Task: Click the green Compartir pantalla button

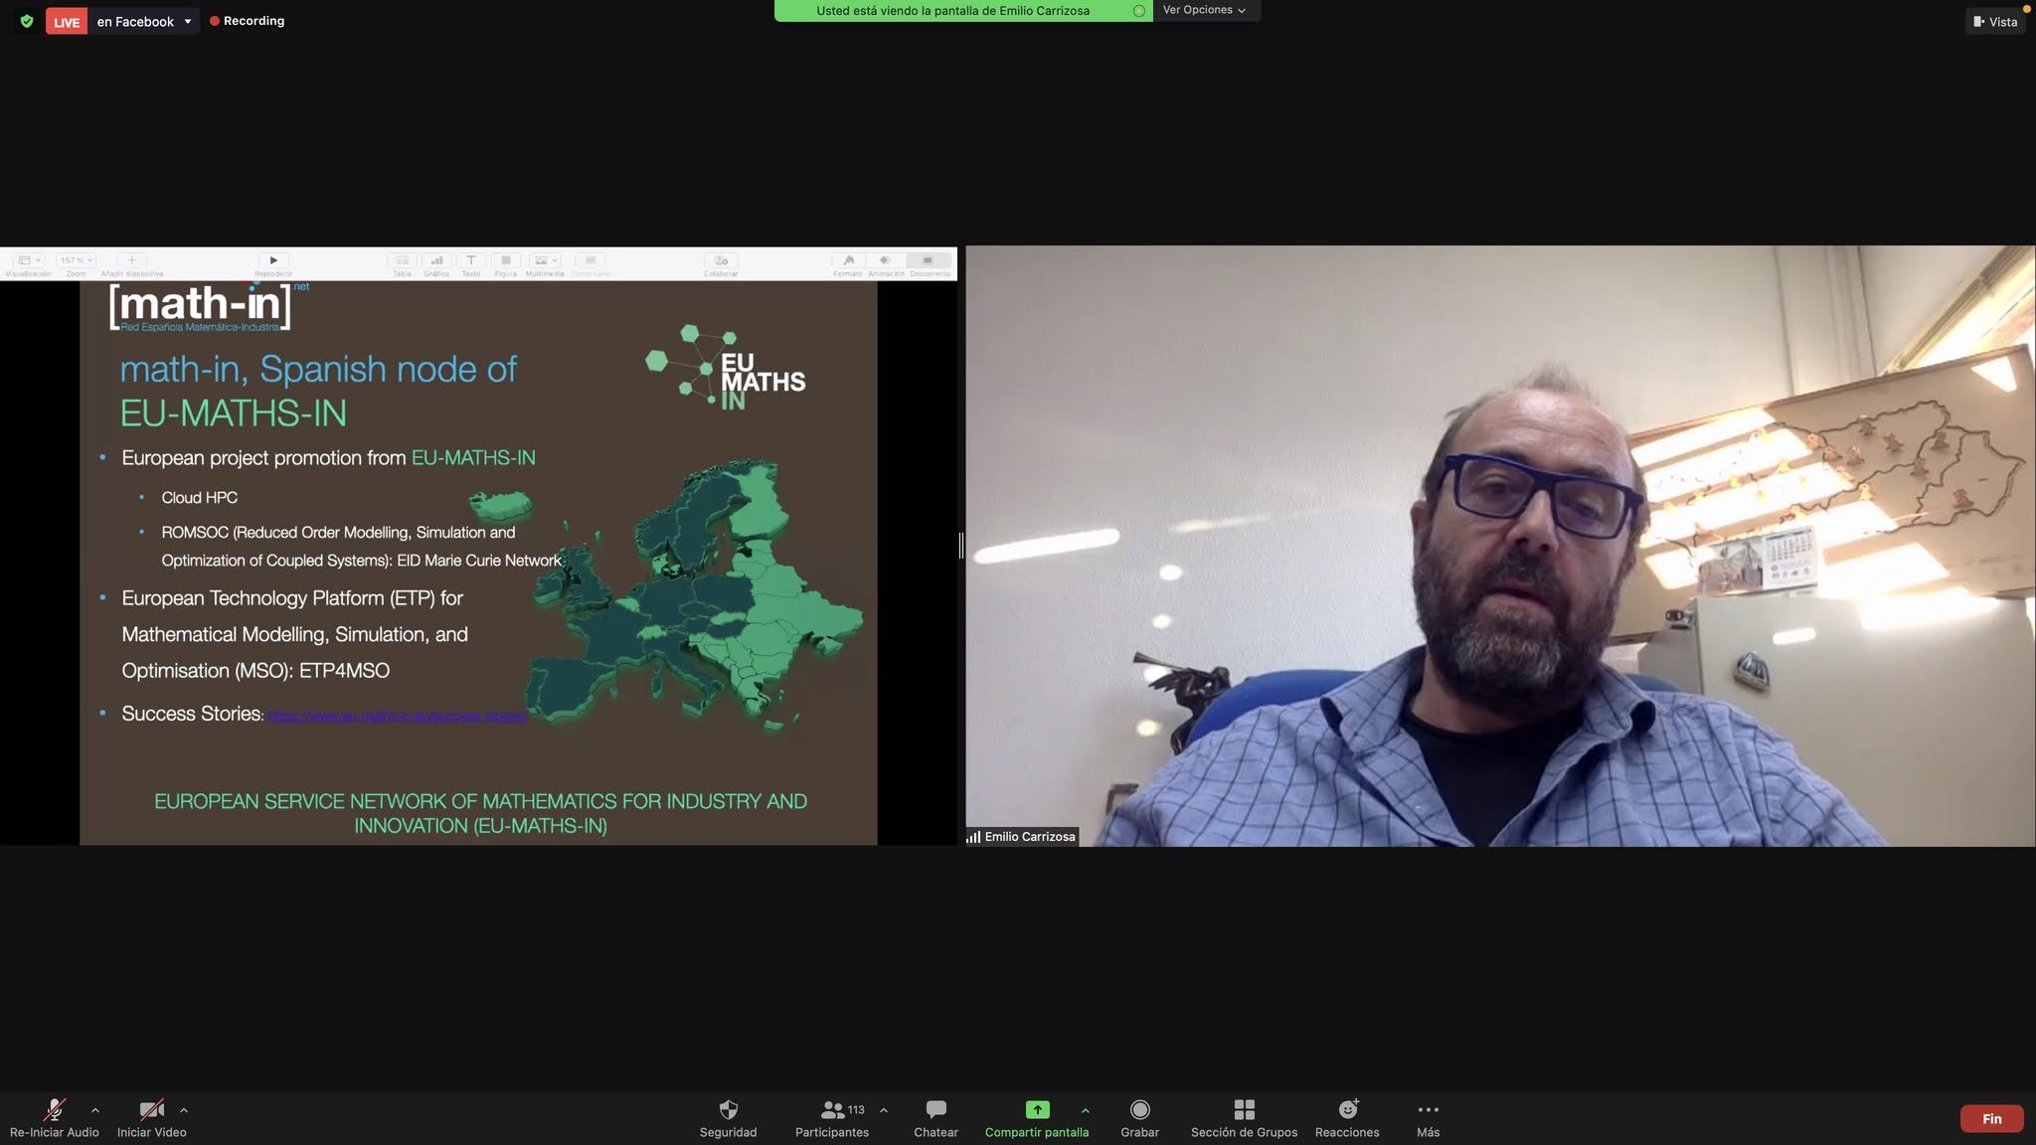Action: (1037, 1118)
